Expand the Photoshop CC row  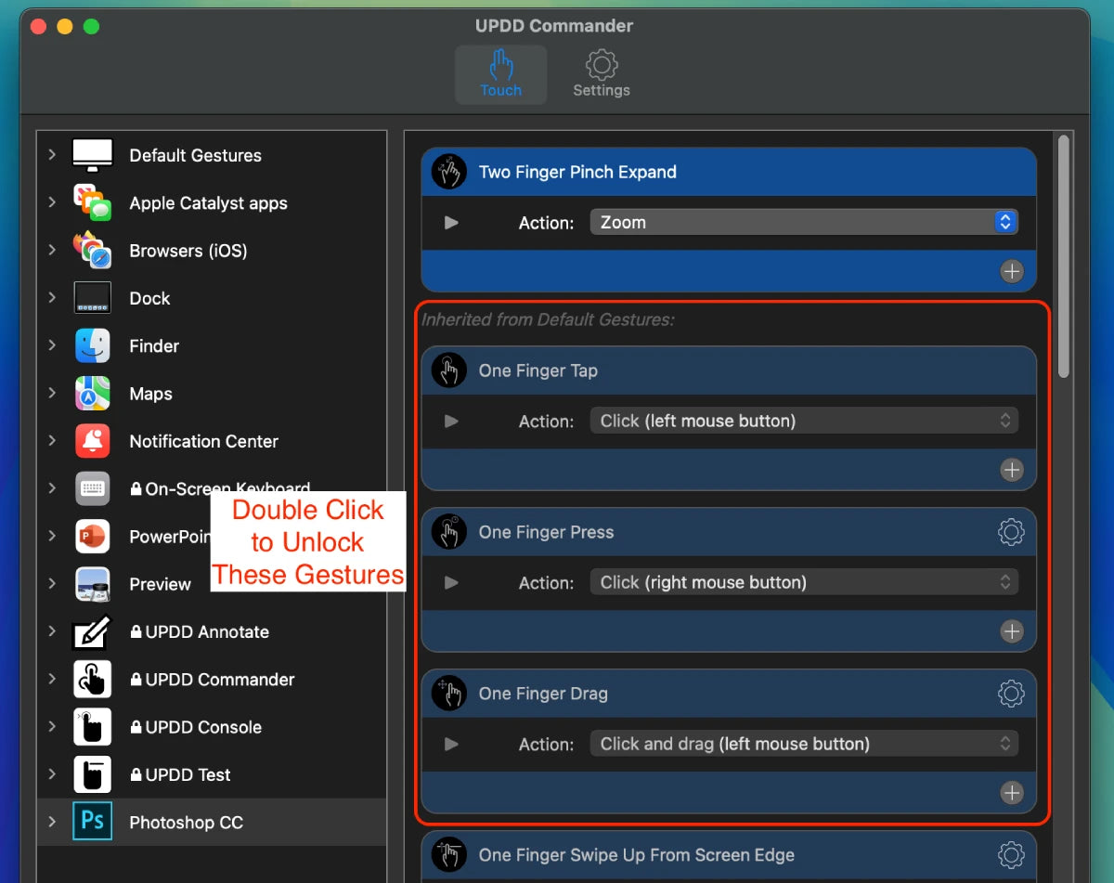(52, 822)
